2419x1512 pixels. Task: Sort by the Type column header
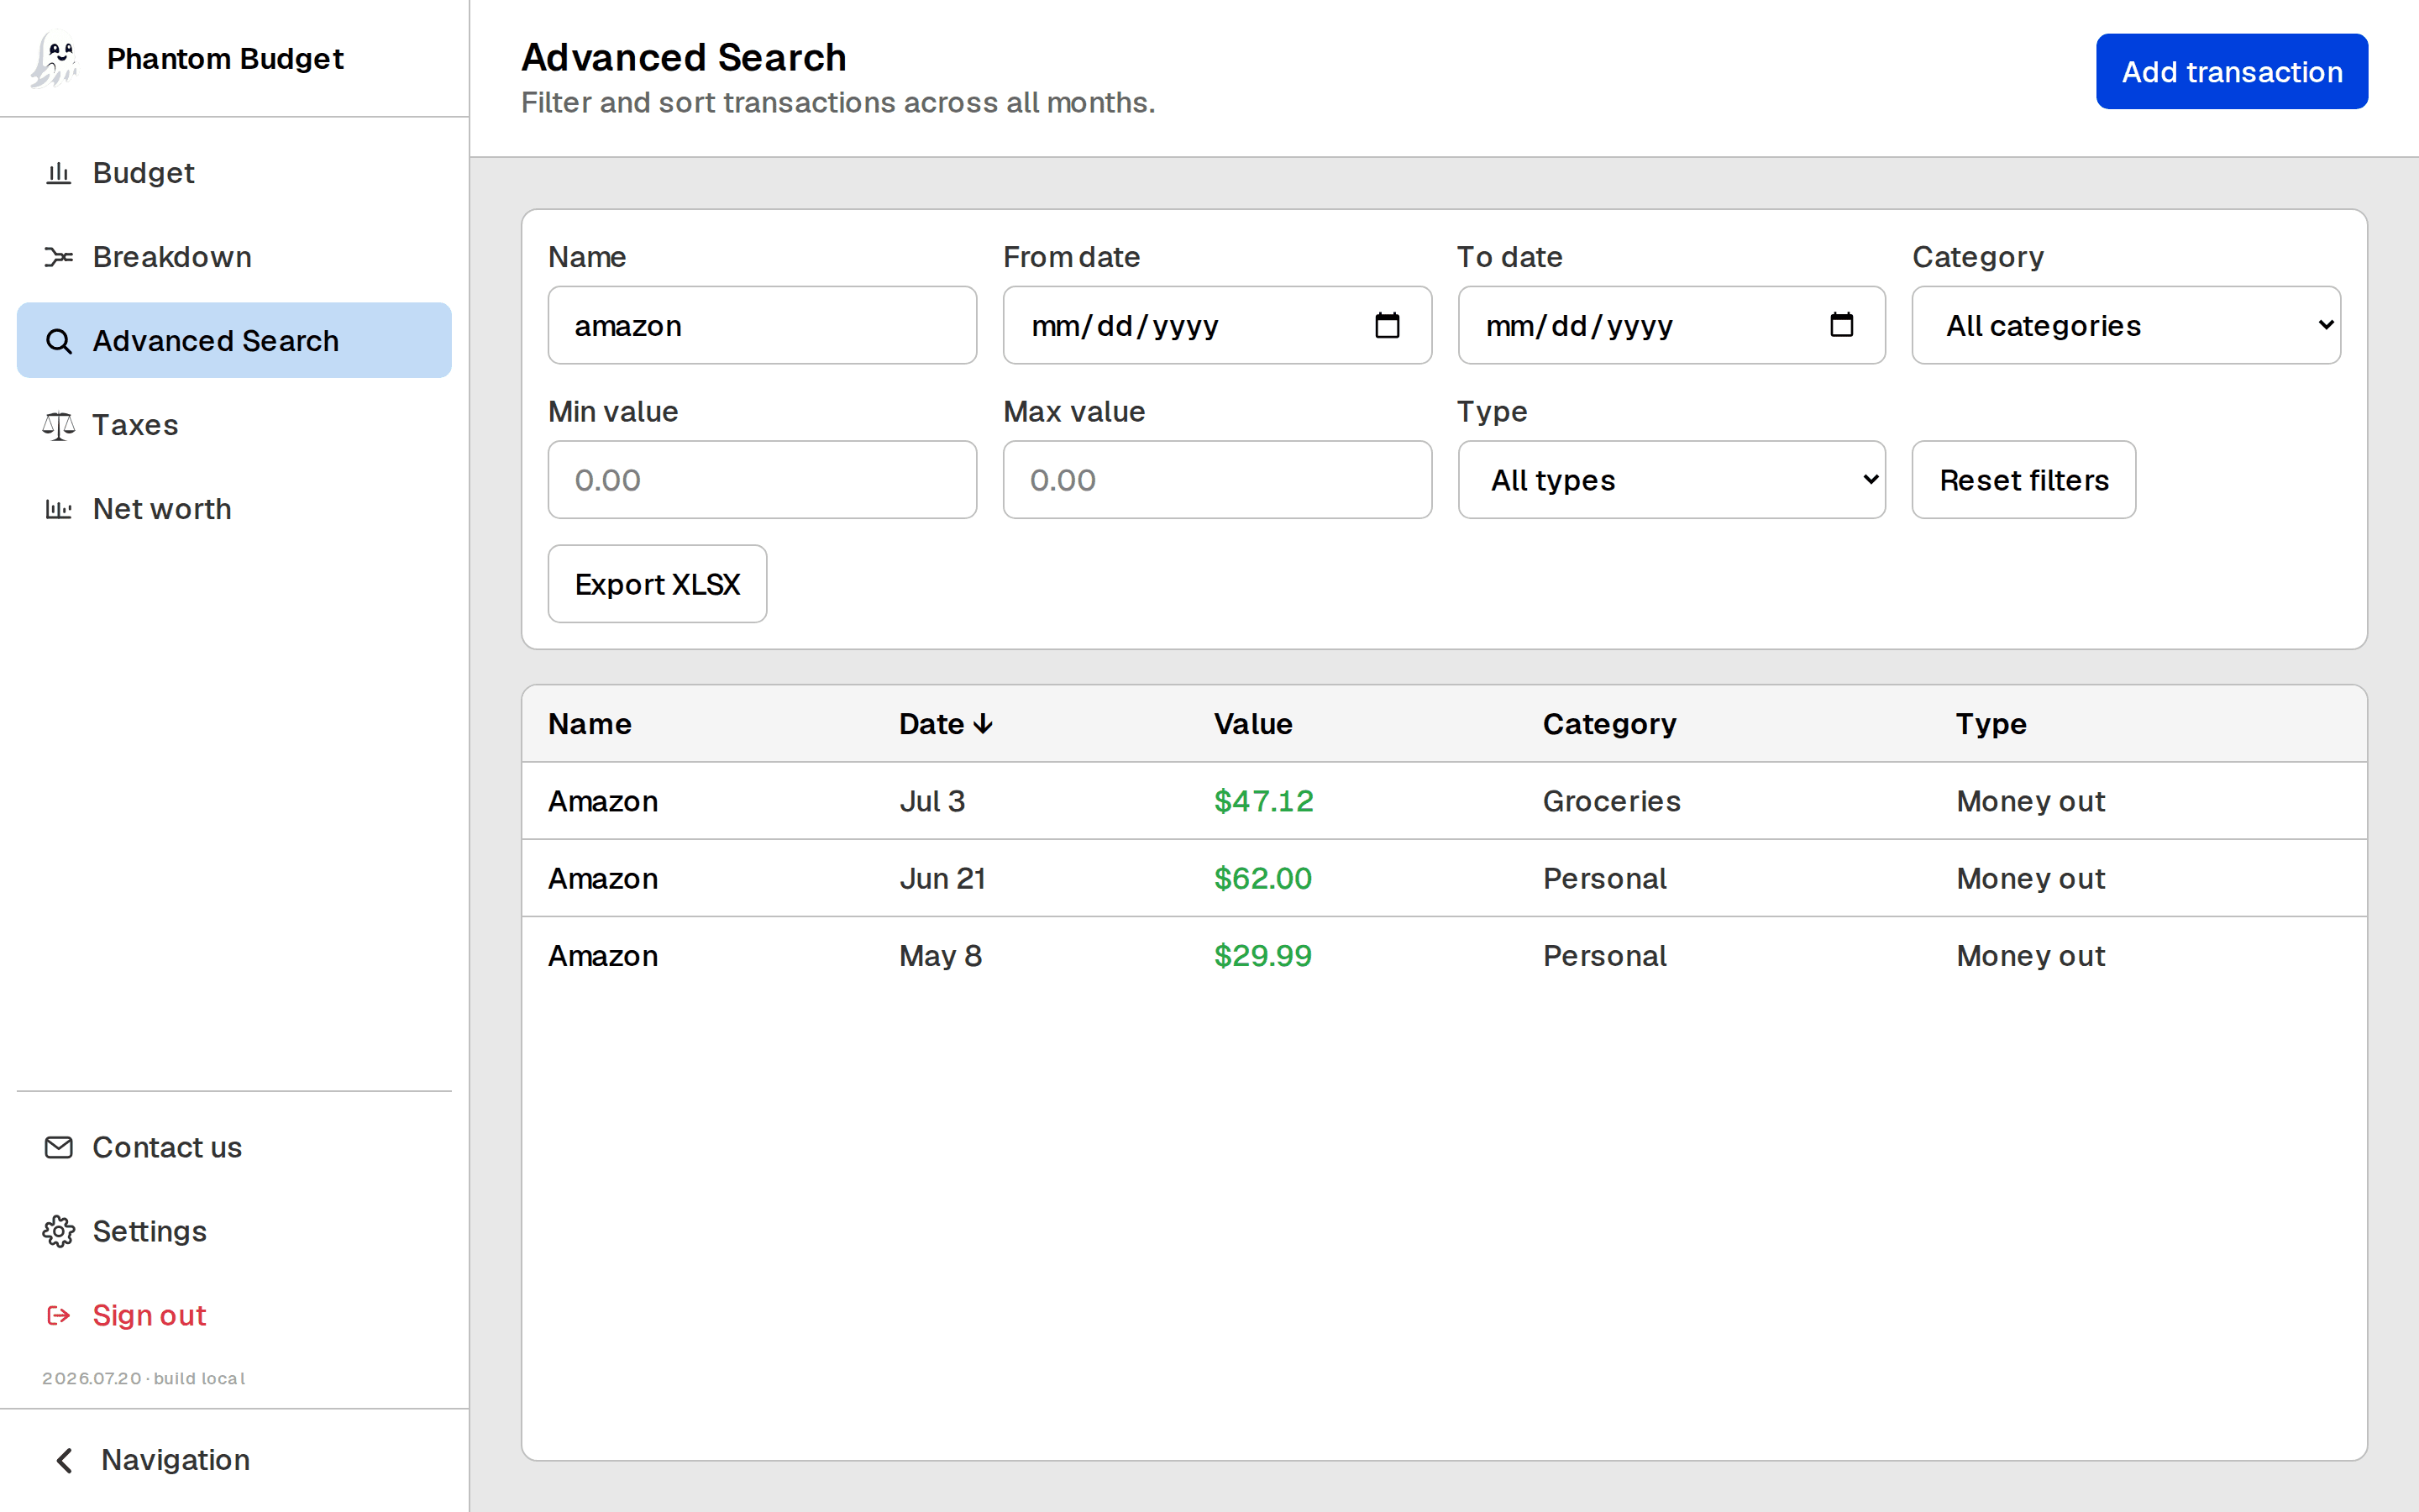click(x=1991, y=724)
